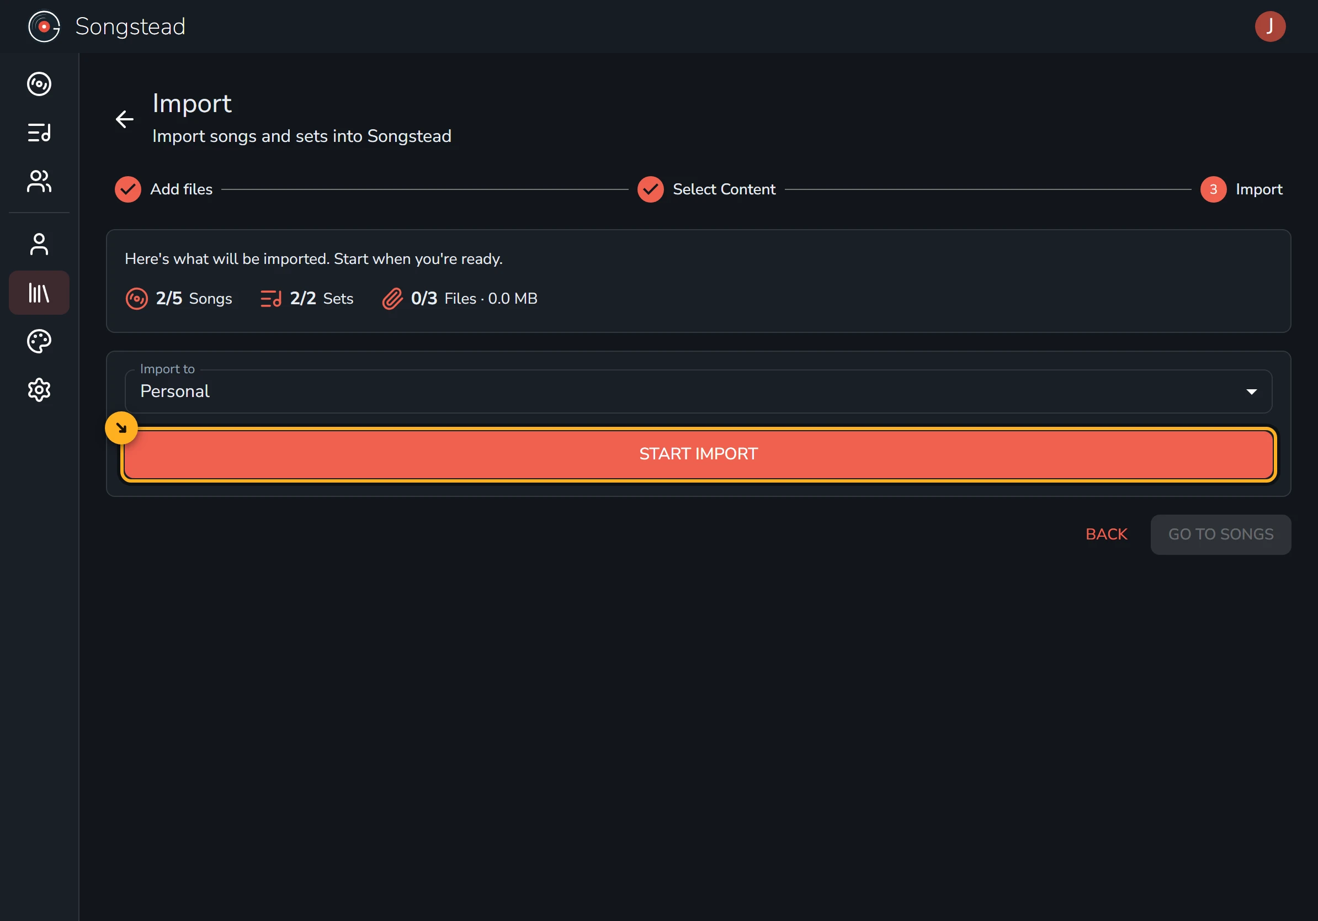Open the Sets playlist icon in sidebar
Image resolution: width=1318 pixels, height=921 pixels.
point(39,133)
